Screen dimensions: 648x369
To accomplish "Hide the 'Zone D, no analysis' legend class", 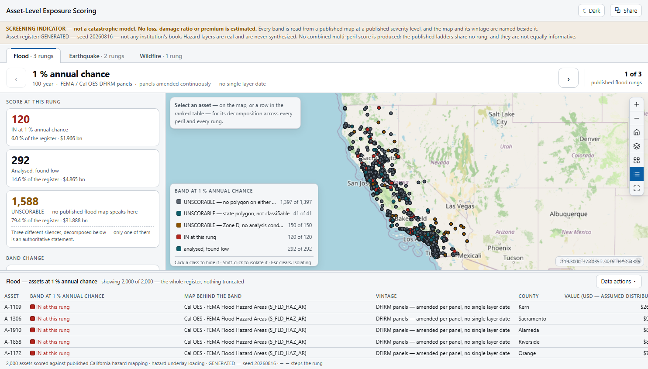I will [x=244, y=225].
